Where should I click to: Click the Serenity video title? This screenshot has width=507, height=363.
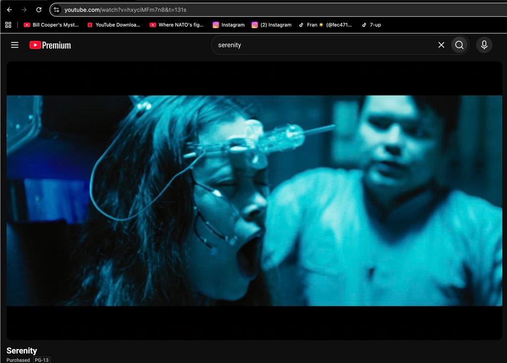click(x=22, y=351)
